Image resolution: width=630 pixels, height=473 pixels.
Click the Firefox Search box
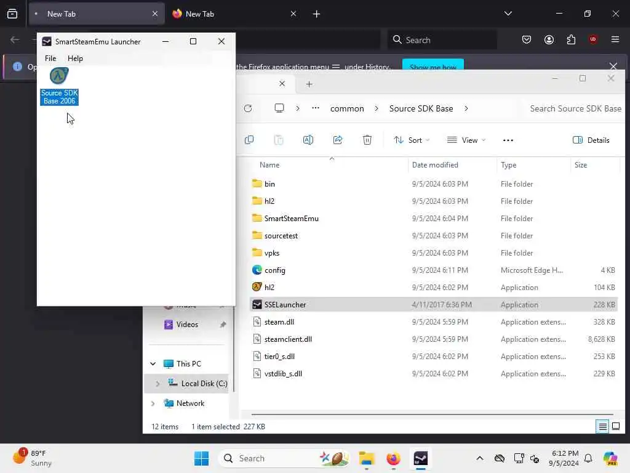click(x=442, y=40)
